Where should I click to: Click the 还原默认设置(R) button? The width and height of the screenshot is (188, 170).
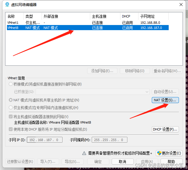tap(20, 162)
